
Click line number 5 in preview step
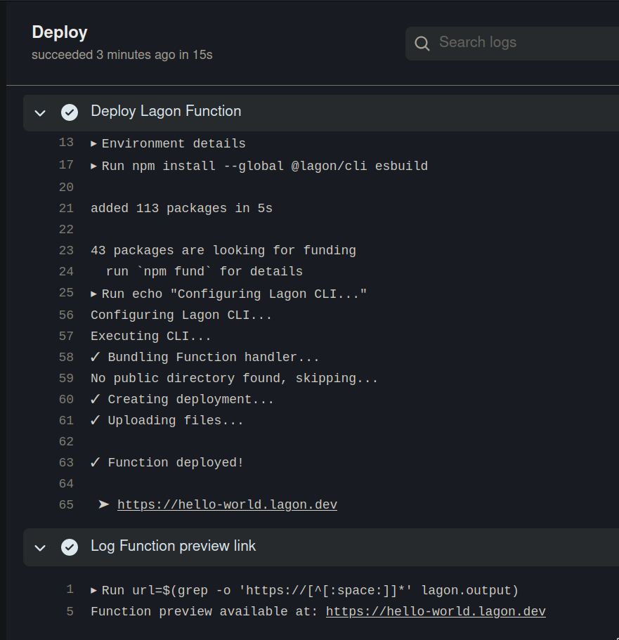point(70,611)
